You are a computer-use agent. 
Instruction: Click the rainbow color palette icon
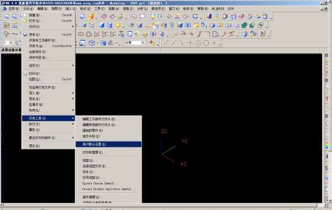point(326,145)
